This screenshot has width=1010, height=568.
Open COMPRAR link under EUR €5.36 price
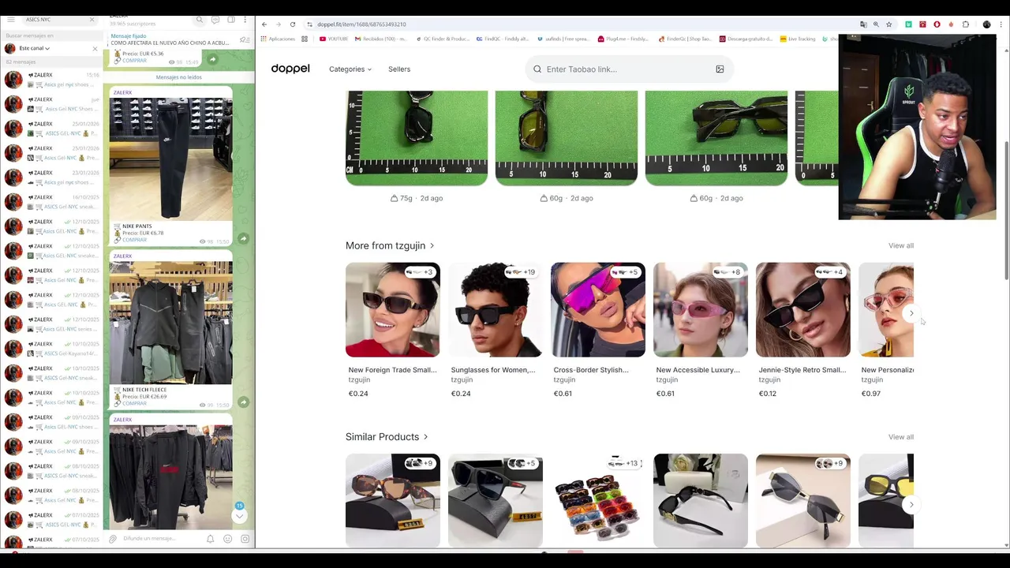pos(134,61)
